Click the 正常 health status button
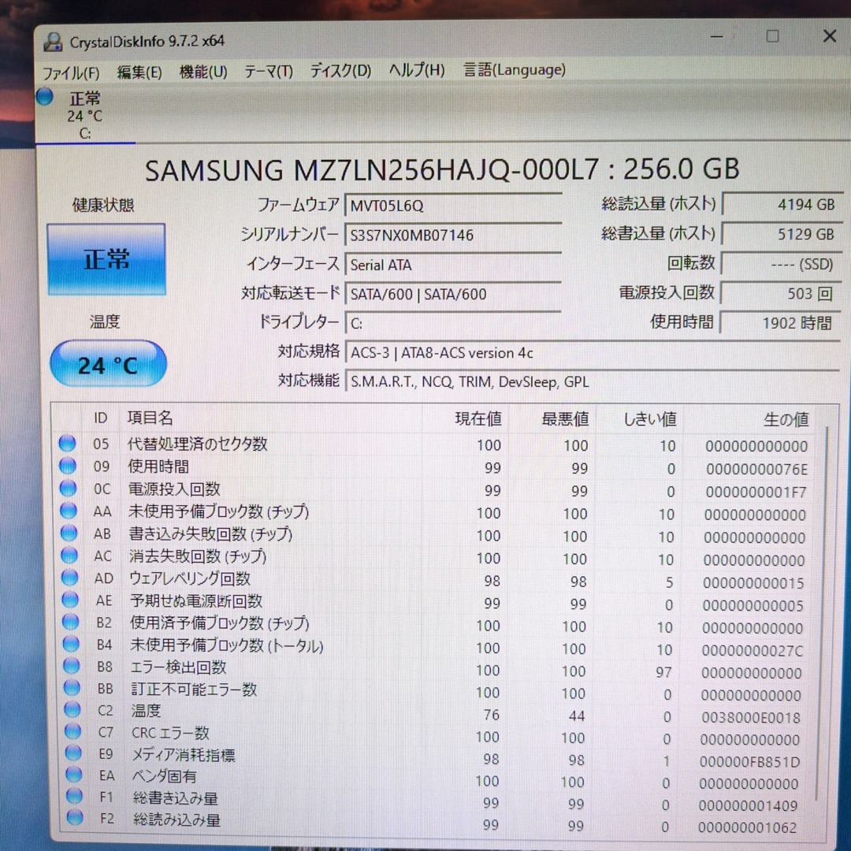 point(106,260)
